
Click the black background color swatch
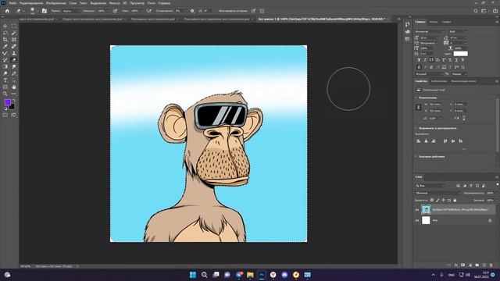tap(12, 107)
